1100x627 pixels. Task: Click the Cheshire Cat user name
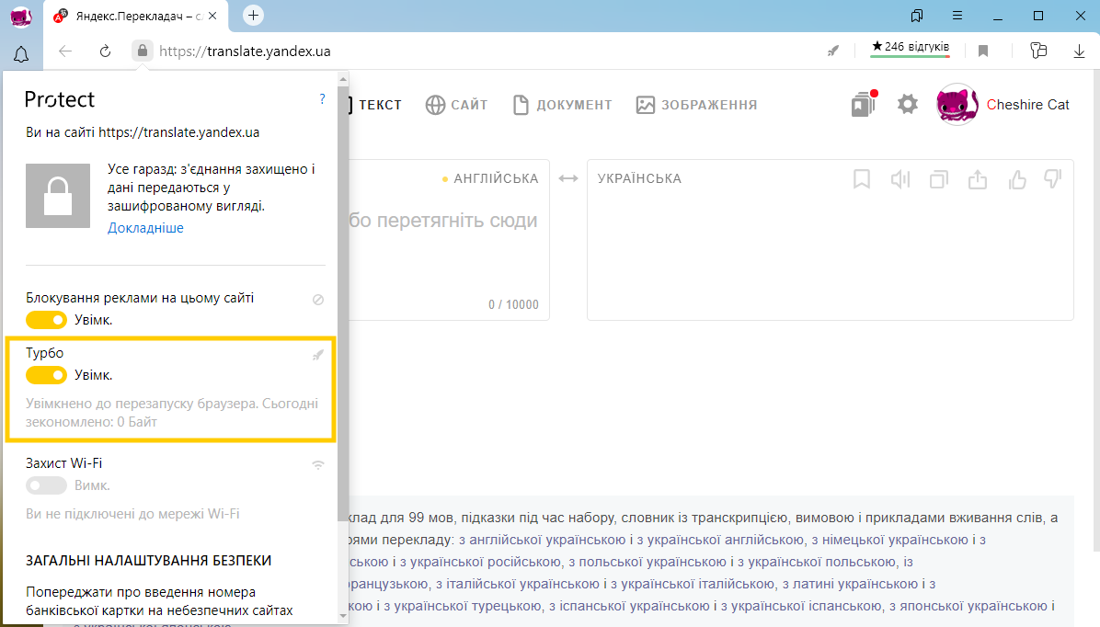[1027, 105]
